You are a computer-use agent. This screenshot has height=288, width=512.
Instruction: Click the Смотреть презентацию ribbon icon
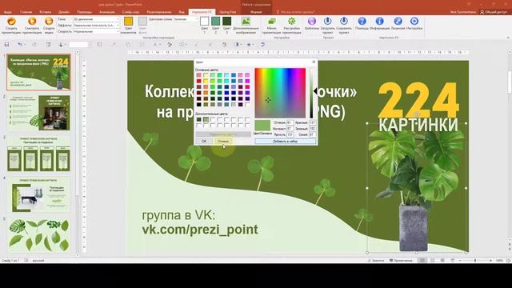pyautogui.click(x=32, y=22)
